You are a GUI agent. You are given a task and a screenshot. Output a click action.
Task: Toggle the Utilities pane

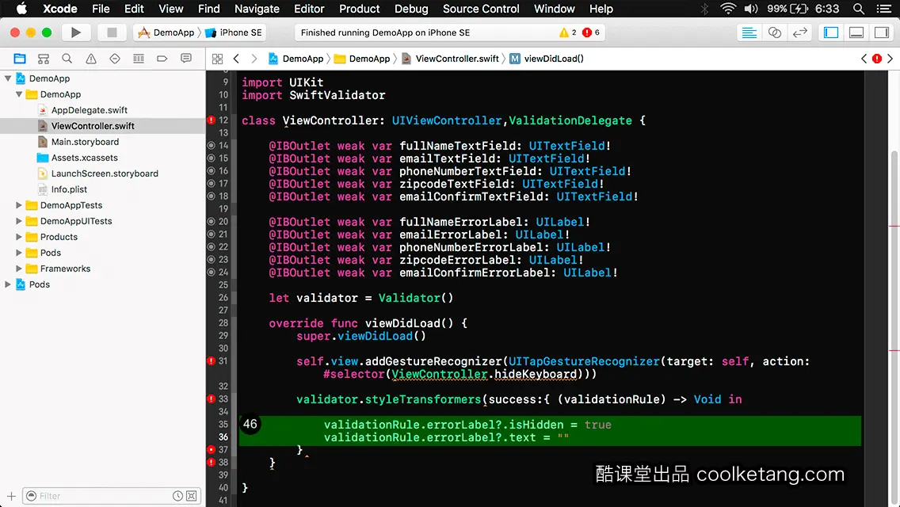(882, 32)
